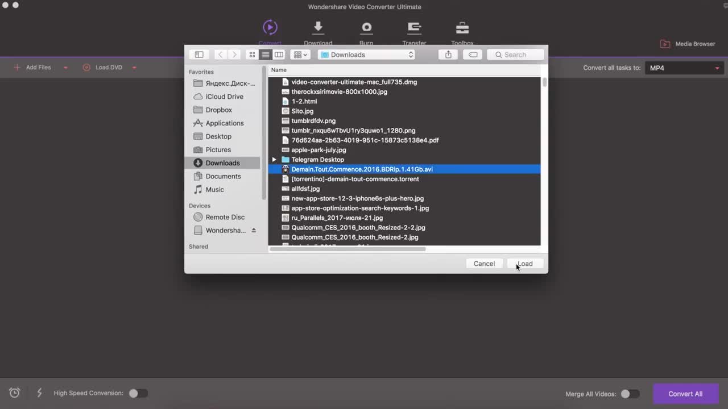Click the Convert All button
This screenshot has width=728, height=409.
pyautogui.click(x=685, y=394)
